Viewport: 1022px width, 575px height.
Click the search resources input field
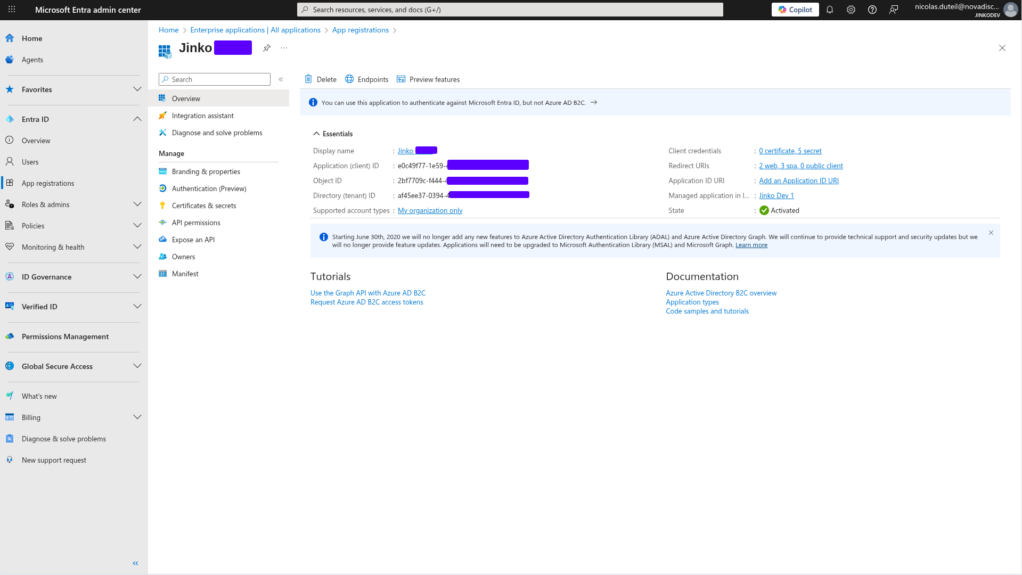pyautogui.click(x=509, y=9)
